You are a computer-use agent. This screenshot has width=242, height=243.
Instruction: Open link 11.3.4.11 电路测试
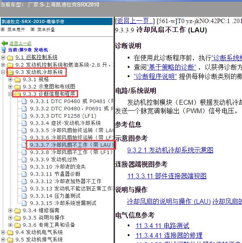(162, 226)
